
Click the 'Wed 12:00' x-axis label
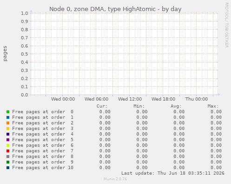click(130, 99)
